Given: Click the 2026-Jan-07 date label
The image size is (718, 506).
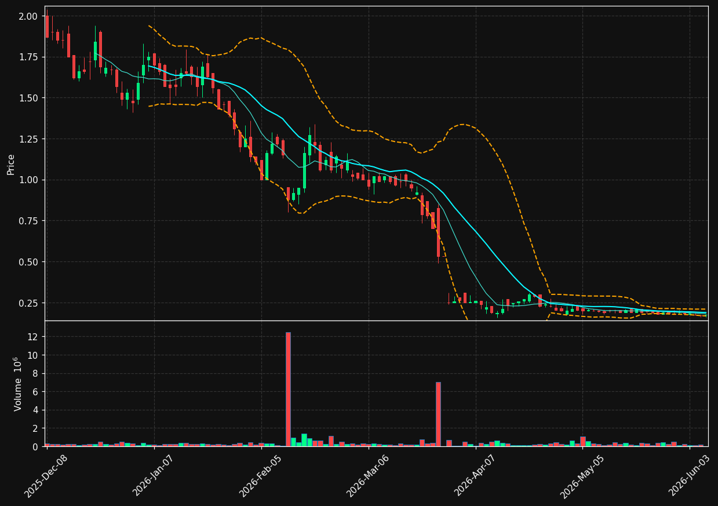Looking at the screenshot, I should click(x=154, y=476).
